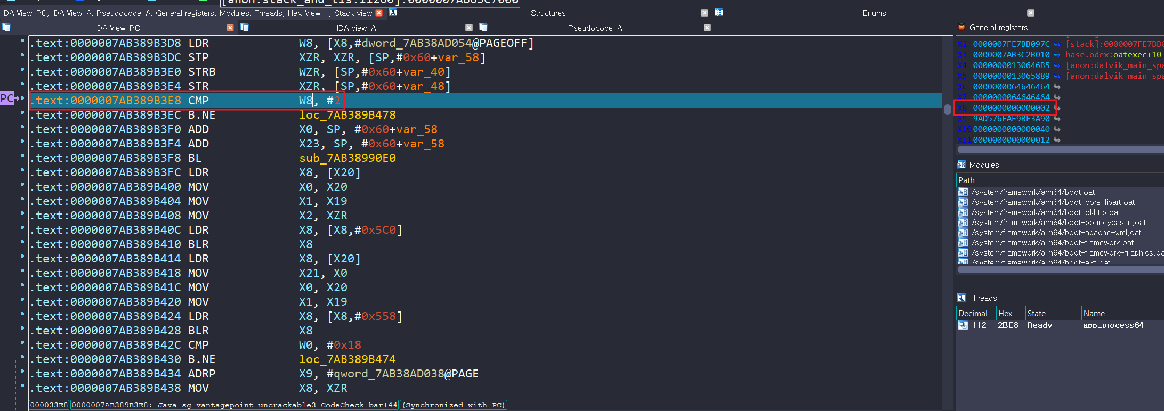Switch to the IDA View-PC tab
Screen dimensions: 1164x411
click(117, 28)
